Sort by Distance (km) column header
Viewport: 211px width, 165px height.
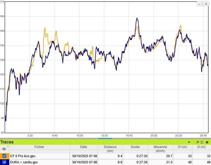click(x=110, y=149)
